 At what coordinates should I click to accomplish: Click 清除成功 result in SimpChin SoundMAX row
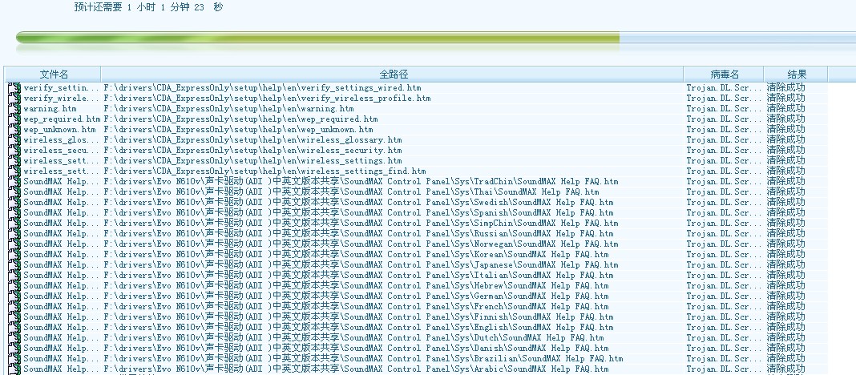[785, 223]
